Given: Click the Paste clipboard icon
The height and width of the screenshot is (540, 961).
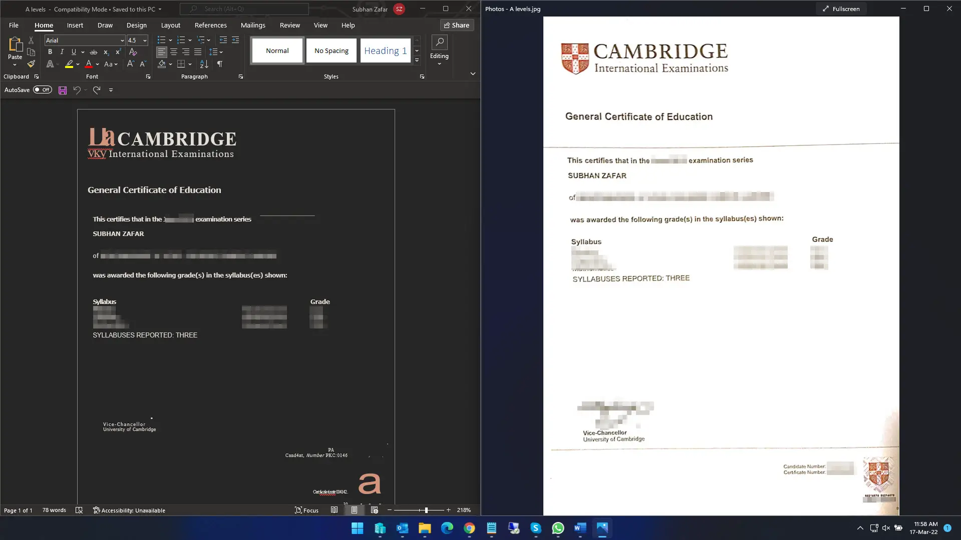Looking at the screenshot, I should click(15, 45).
